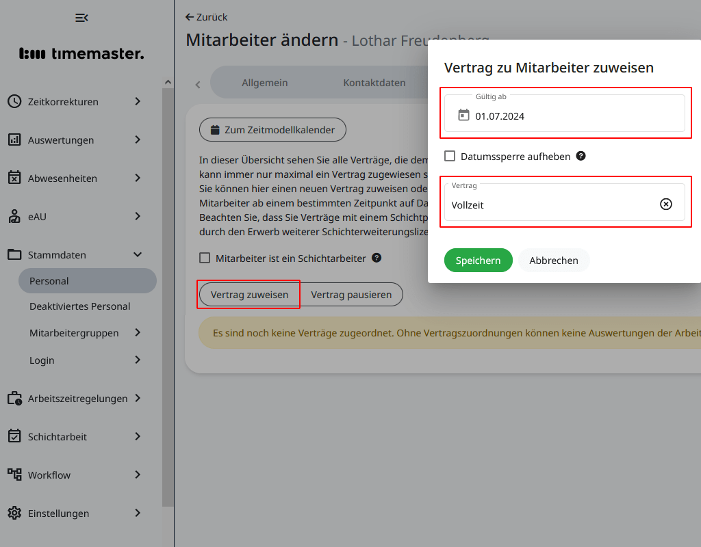Click the Abwesenheiten calendar icon
The width and height of the screenshot is (701, 547).
pyautogui.click(x=14, y=178)
